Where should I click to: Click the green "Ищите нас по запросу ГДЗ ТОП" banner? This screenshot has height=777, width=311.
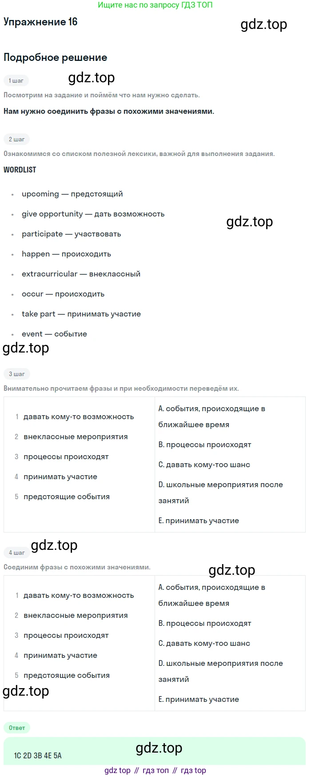pyautogui.click(x=155, y=5)
